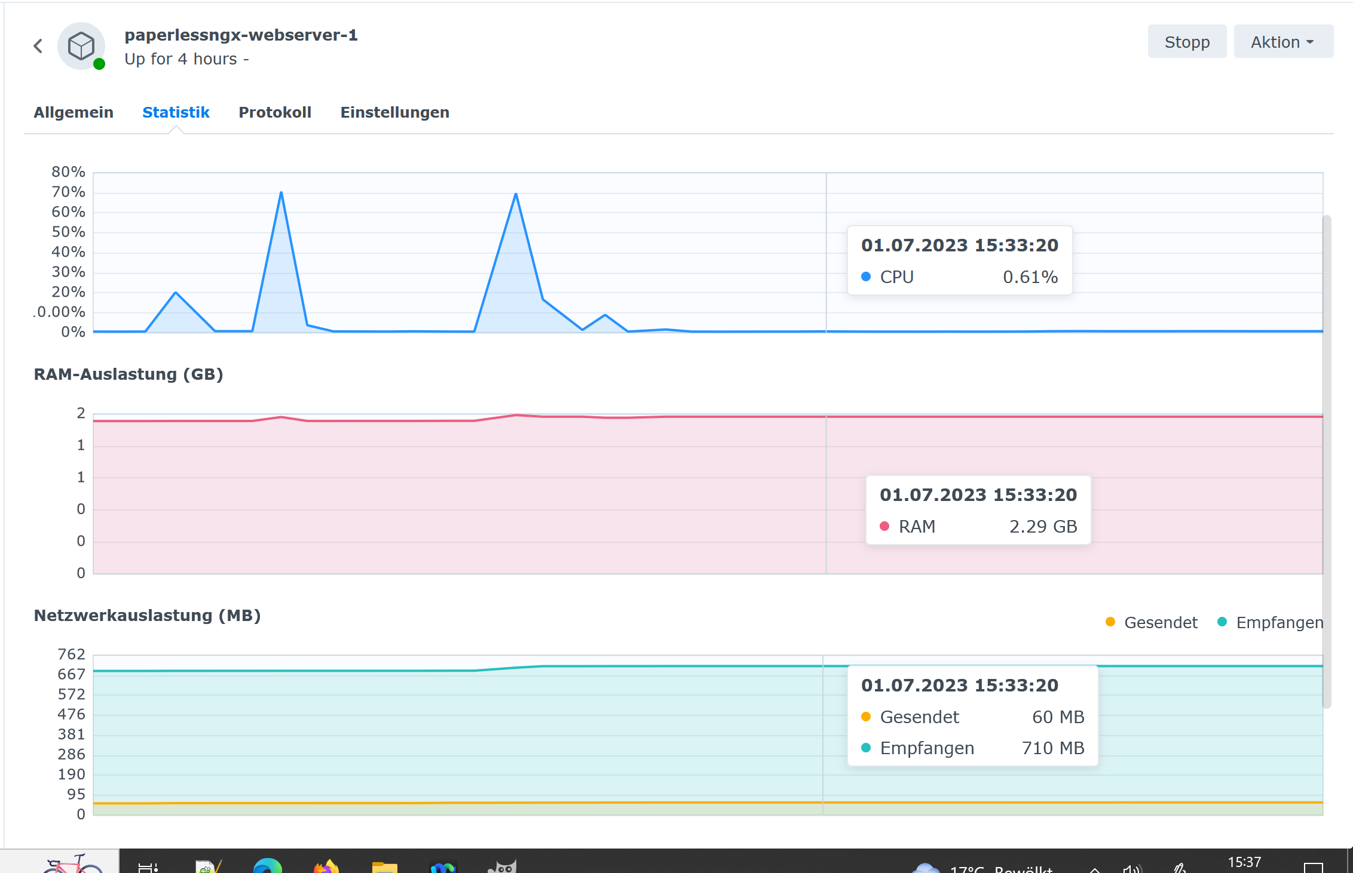
Task: Open the Einstellungen tab
Action: (x=394, y=112)
